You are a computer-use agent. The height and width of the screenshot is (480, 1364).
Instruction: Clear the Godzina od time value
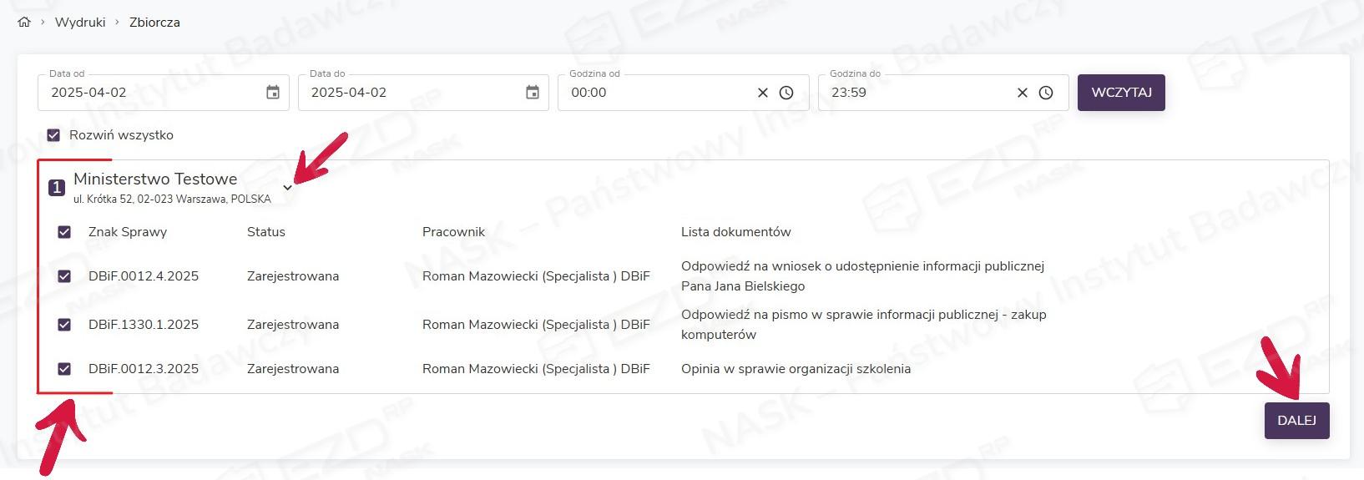click(x=762, y=93)
